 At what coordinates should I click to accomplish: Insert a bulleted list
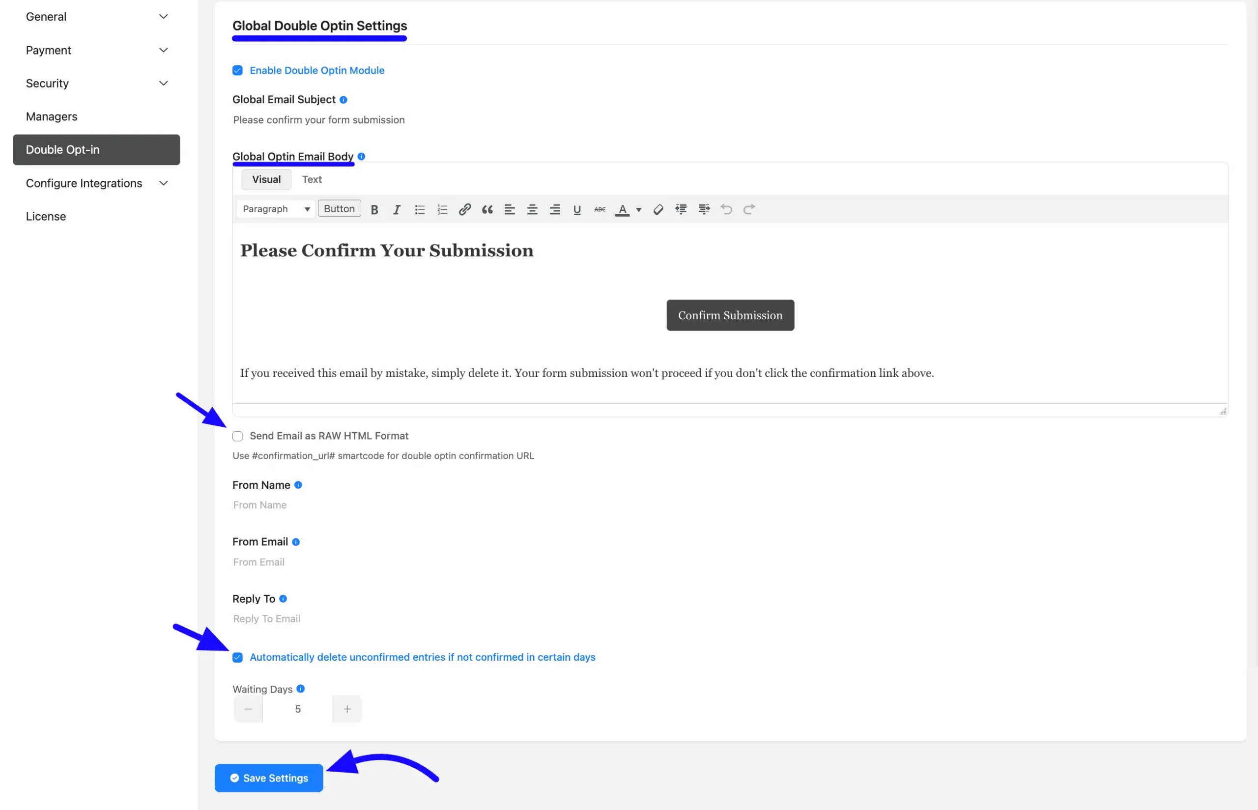[x=419, y=209]
